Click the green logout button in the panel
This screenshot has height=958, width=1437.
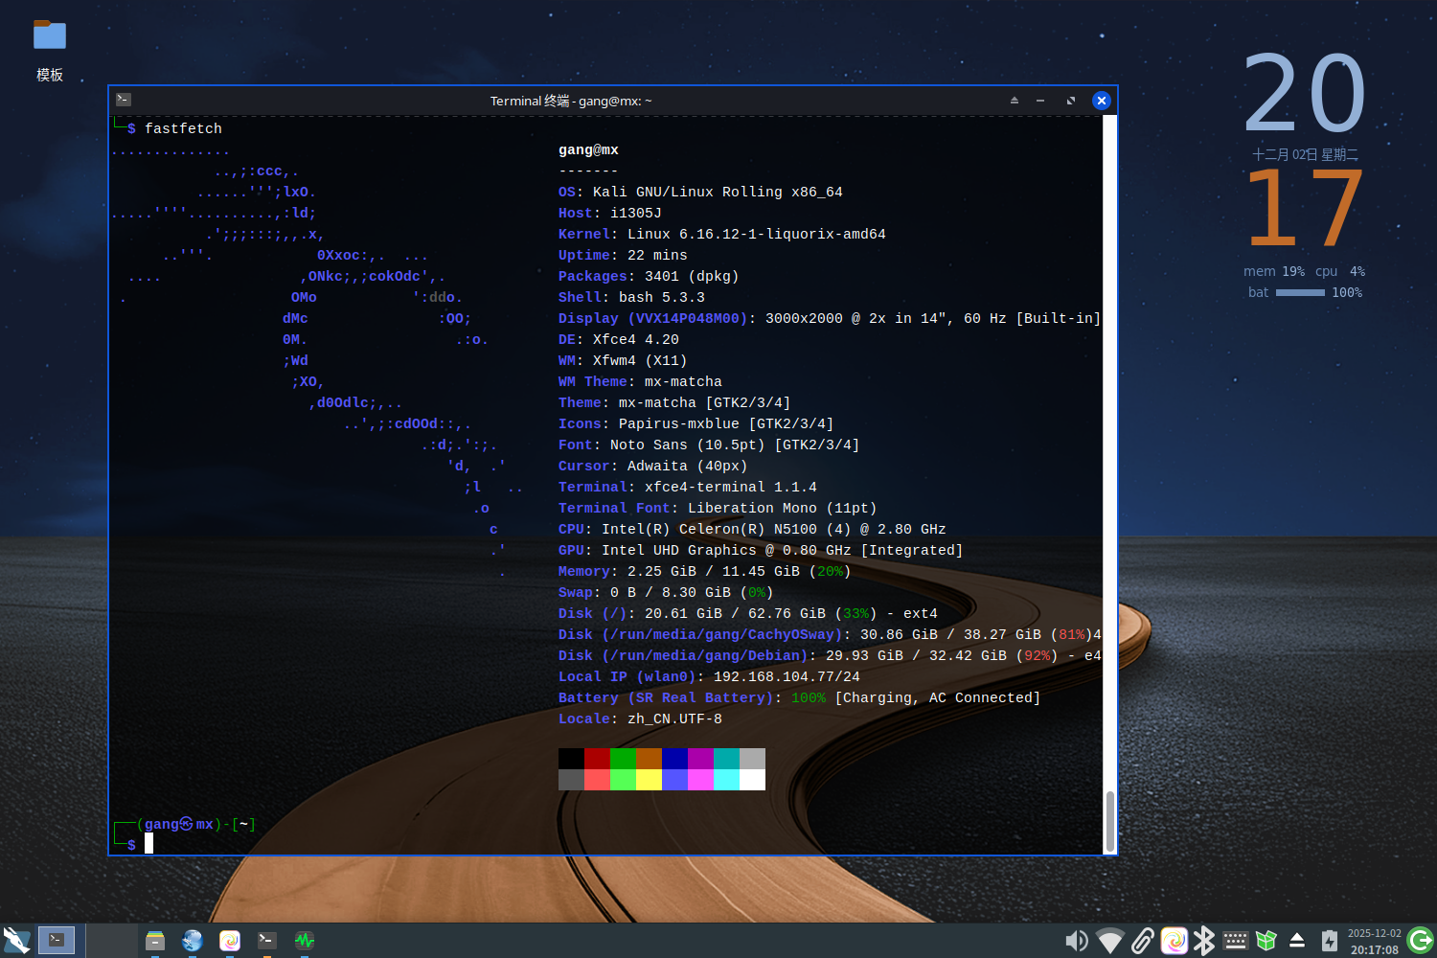click(1421, 941)
